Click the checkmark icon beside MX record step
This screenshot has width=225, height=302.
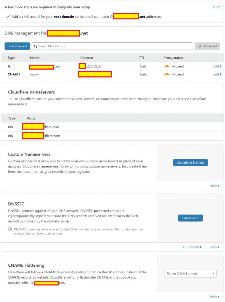8,17
